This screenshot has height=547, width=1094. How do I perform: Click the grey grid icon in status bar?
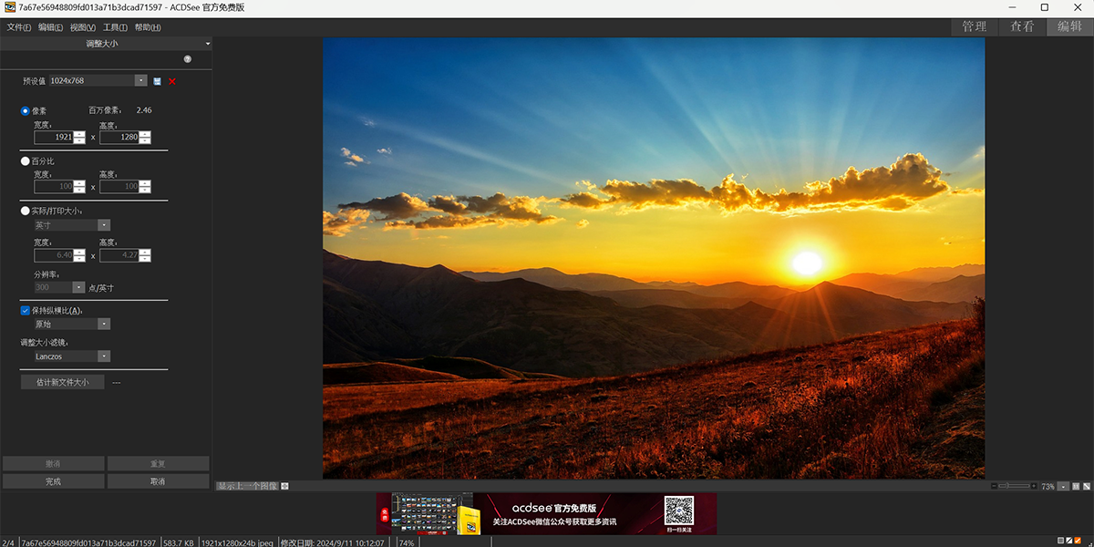point(1060,542)
